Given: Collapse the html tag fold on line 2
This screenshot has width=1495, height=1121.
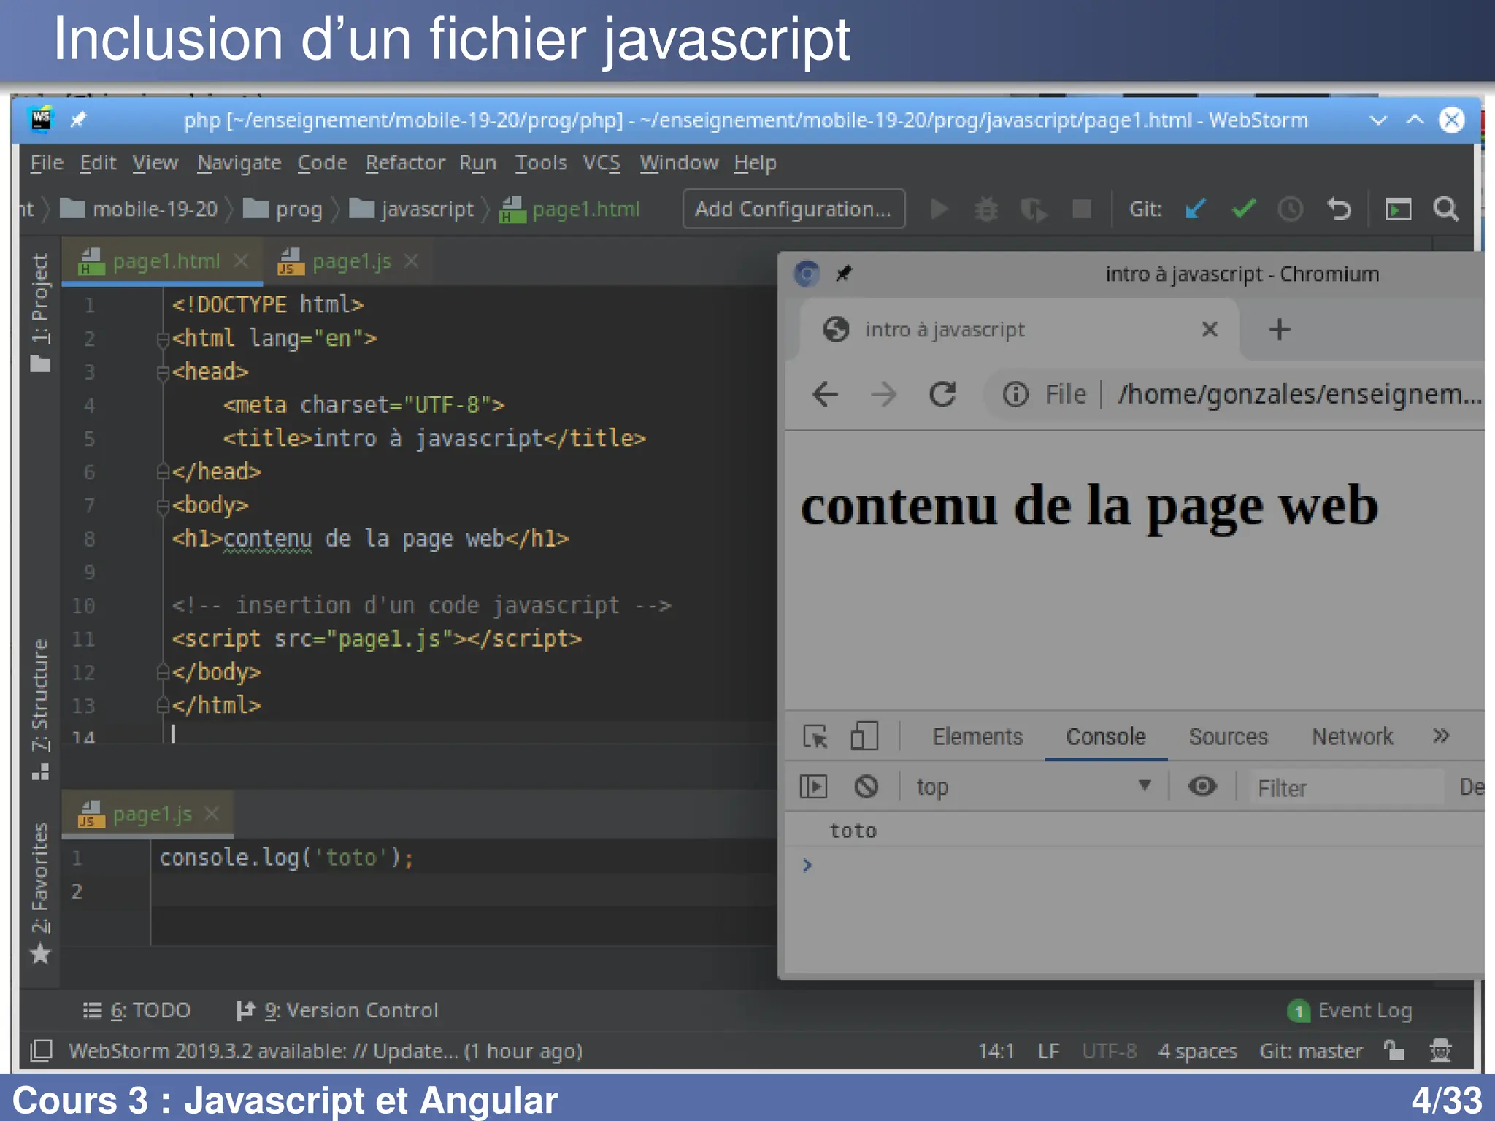Looking at the screenshot, I should point(162,339).
